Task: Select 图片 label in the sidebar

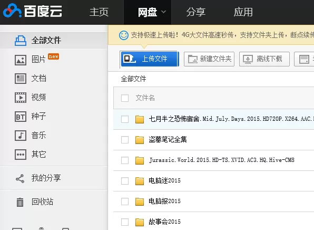Action: [38, 60]
